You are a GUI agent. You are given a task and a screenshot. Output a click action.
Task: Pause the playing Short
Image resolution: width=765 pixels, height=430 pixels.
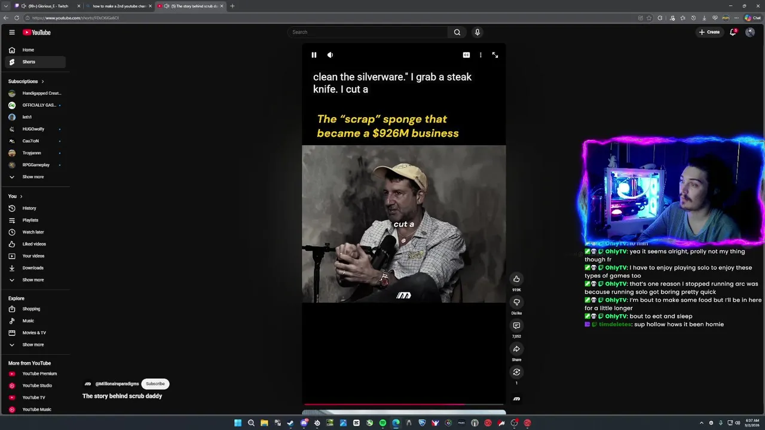point(314,55)
